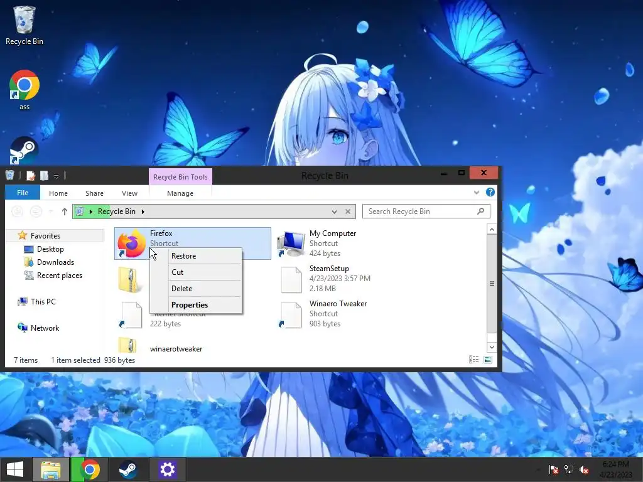Choose Properties from the context menu

[x=196, y=305]
